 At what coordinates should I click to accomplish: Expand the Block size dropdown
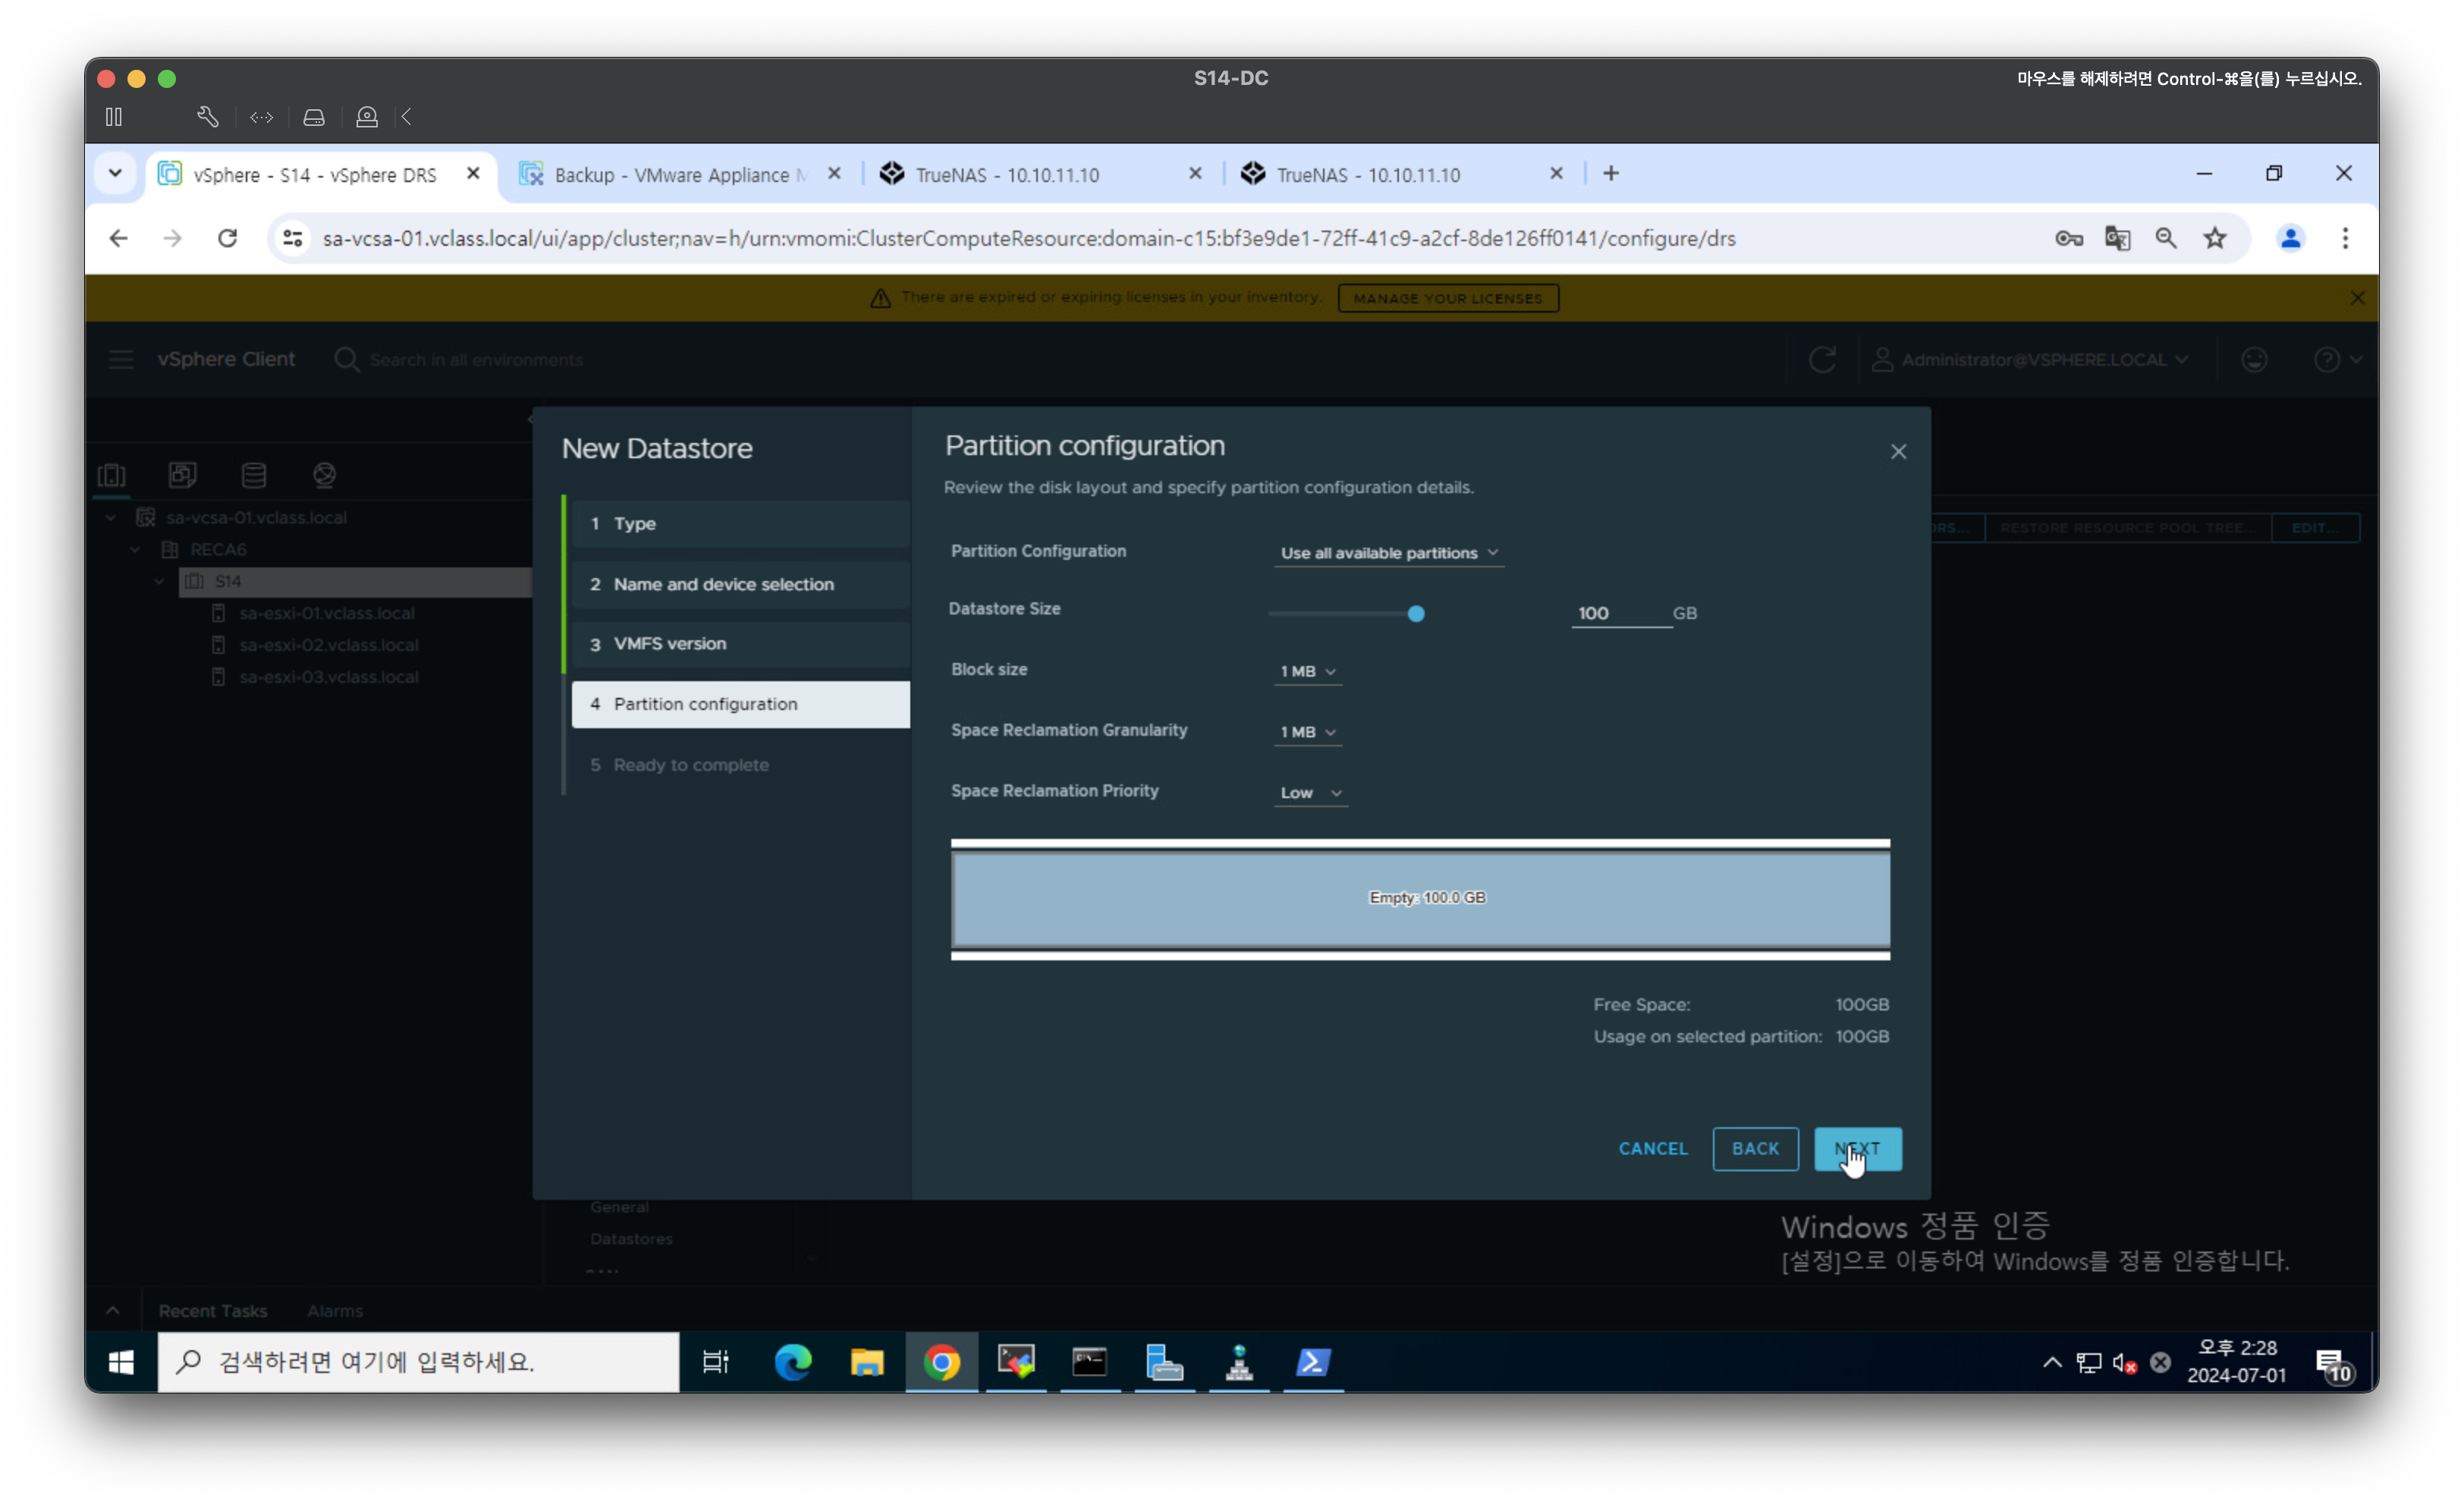[1307, 672]
